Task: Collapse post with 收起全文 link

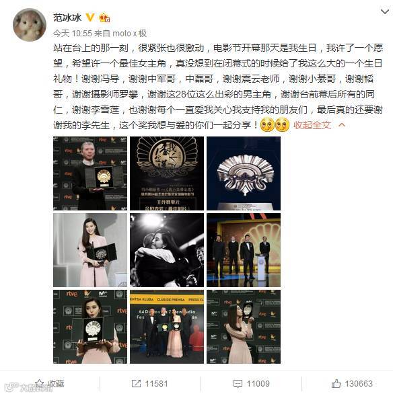Action: 312,125
